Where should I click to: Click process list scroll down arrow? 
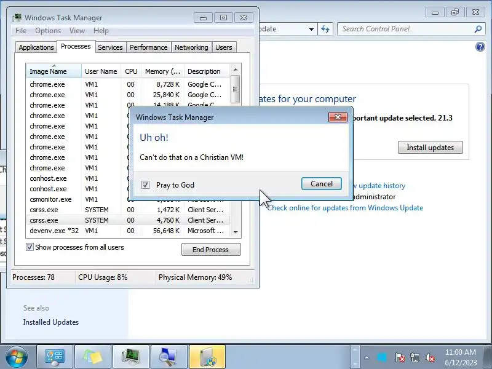236,232
